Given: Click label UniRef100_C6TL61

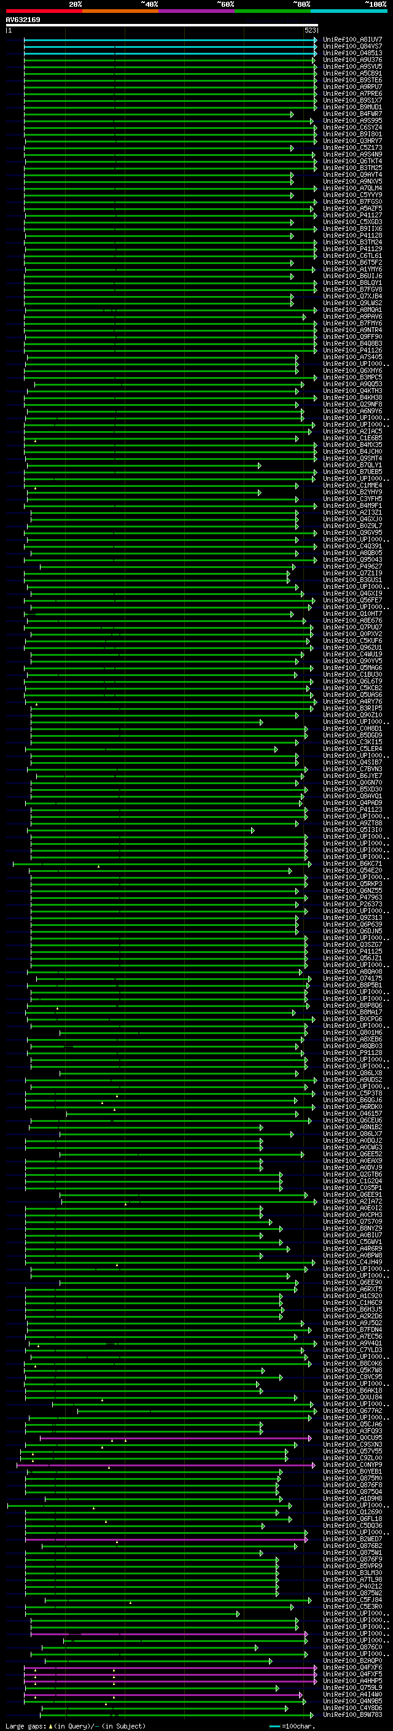Looking at the screenshot, I should point(352,256).
